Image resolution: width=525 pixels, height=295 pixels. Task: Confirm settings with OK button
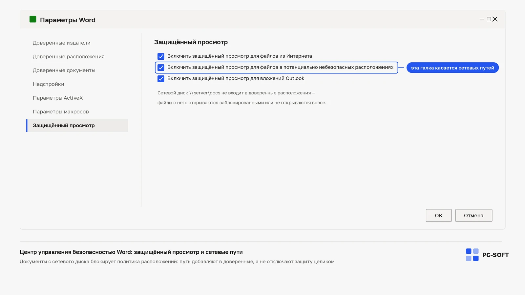(x=439, y=215)
